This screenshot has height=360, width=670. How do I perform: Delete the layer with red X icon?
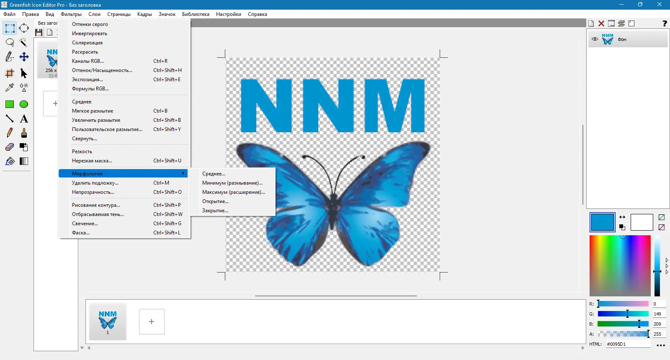click(x=601, y=23)
